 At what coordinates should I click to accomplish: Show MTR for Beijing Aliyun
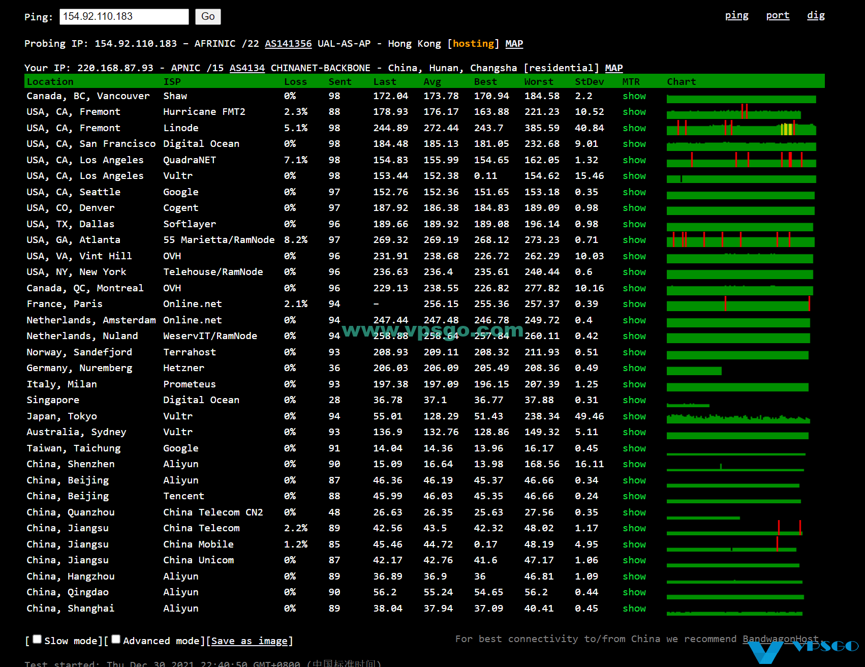coord(634,480)
